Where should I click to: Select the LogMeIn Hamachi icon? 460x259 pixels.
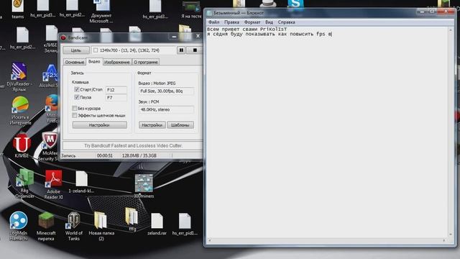tap(18, 226)
